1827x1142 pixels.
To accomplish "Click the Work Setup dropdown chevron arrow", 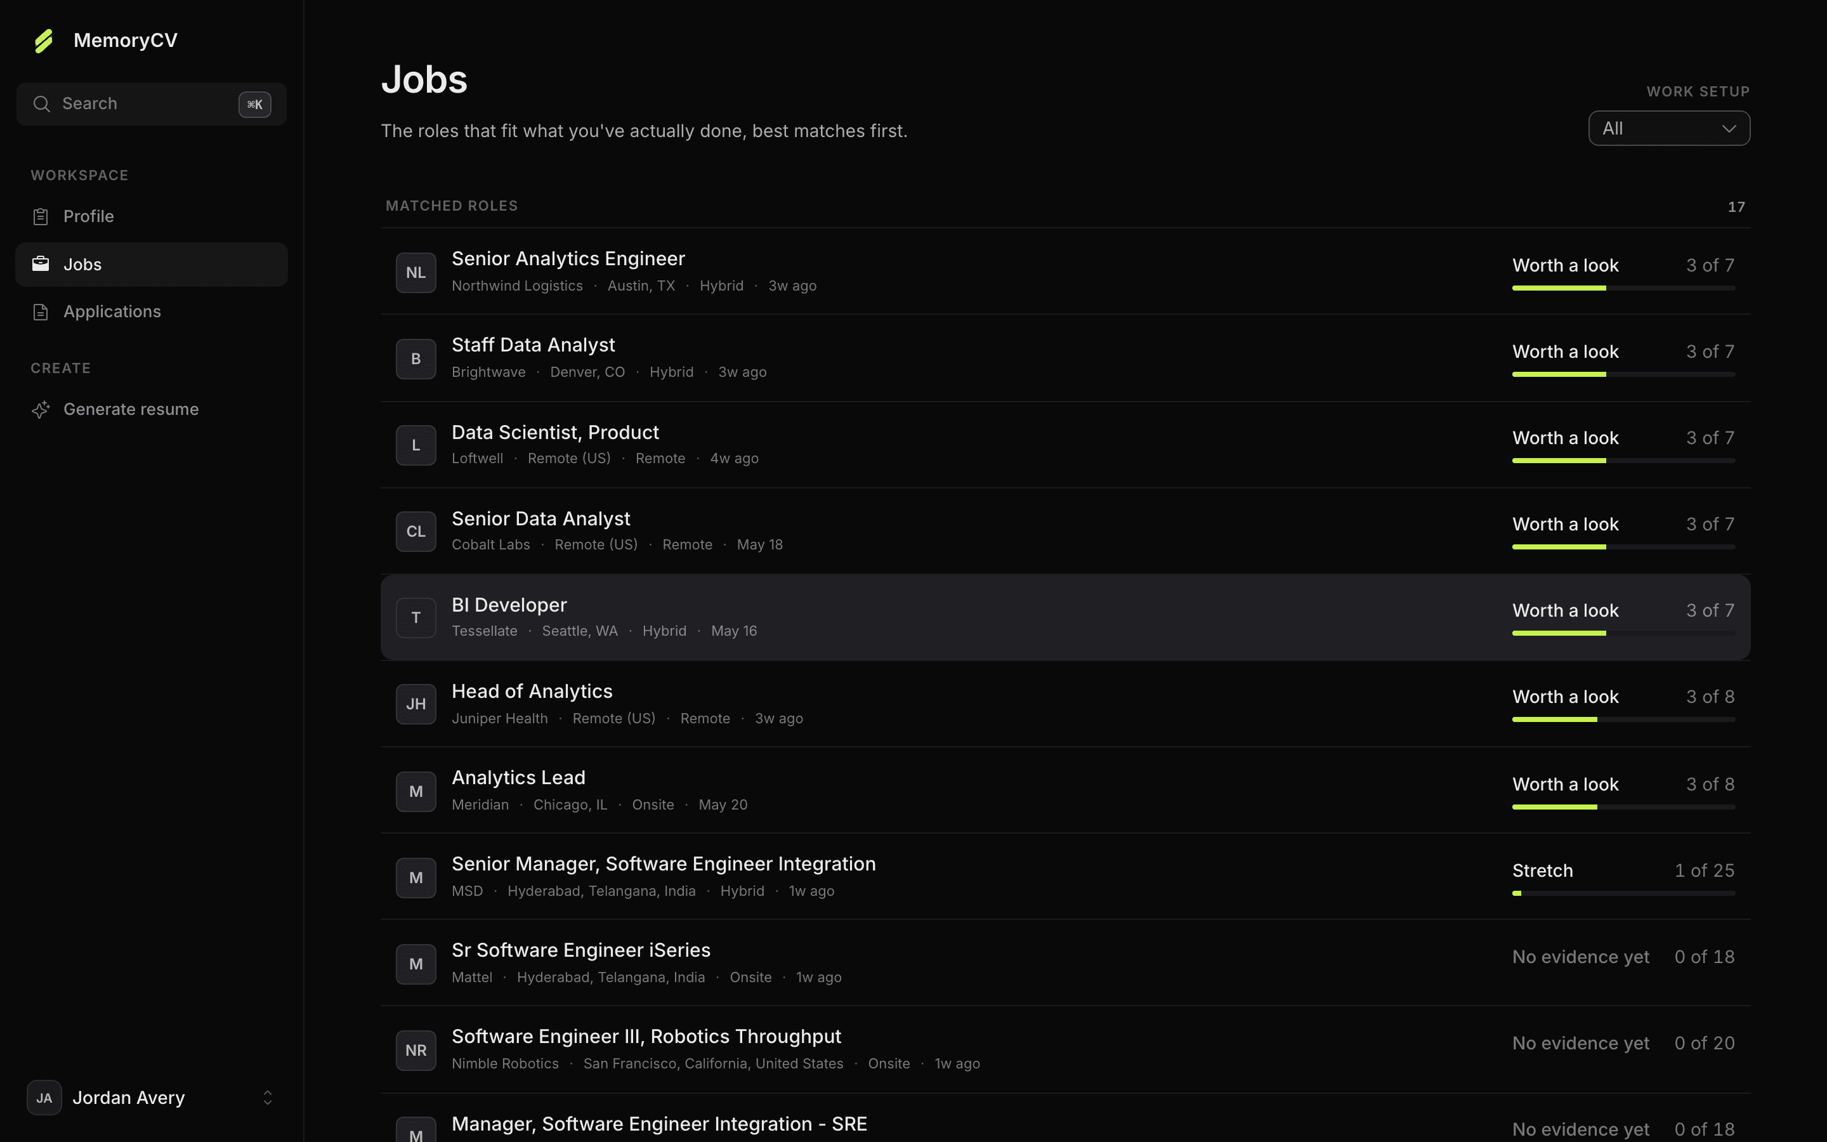I will 1729,129.
